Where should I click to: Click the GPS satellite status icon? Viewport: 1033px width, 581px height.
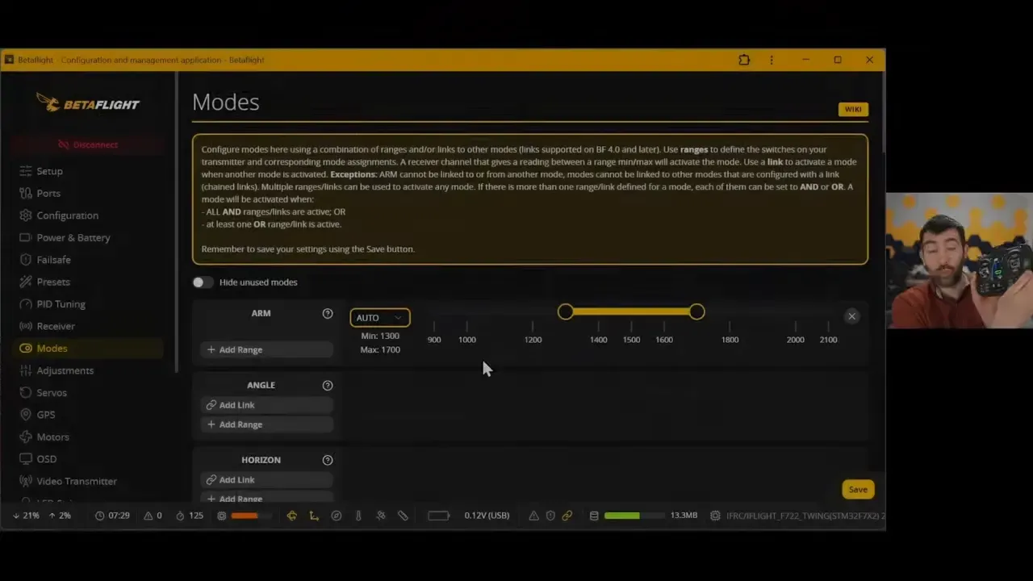coord(381,516)
